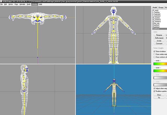167x115 pixels.
Task: Click the Comment button in Joints
Action: point(159,44)
